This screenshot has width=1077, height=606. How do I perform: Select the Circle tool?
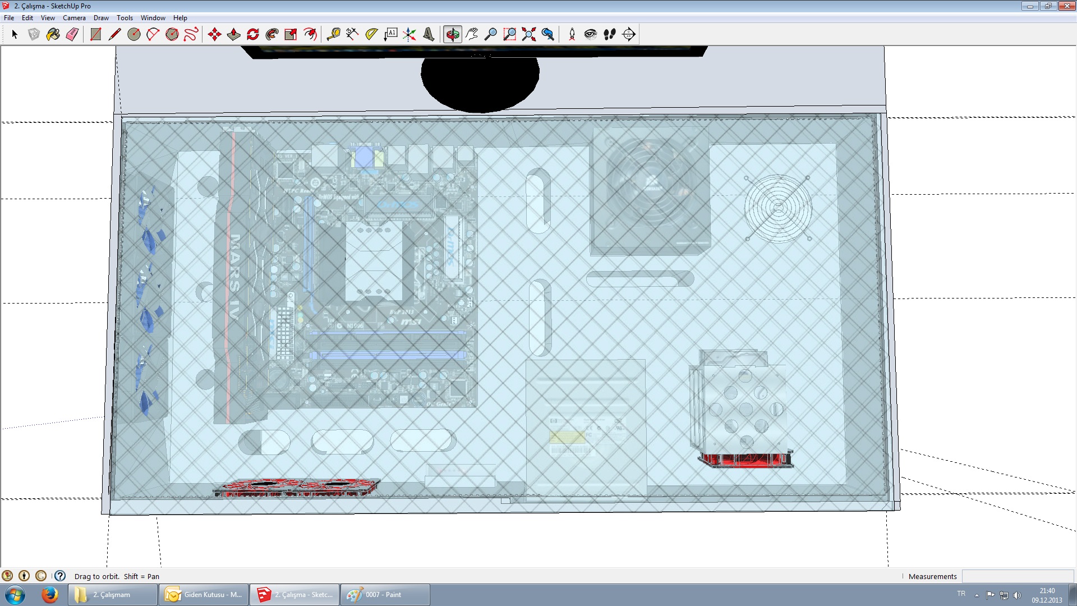pos(134,34)
